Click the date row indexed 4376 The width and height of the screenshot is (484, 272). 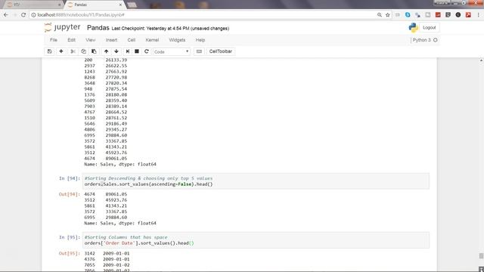coord(107,259)
